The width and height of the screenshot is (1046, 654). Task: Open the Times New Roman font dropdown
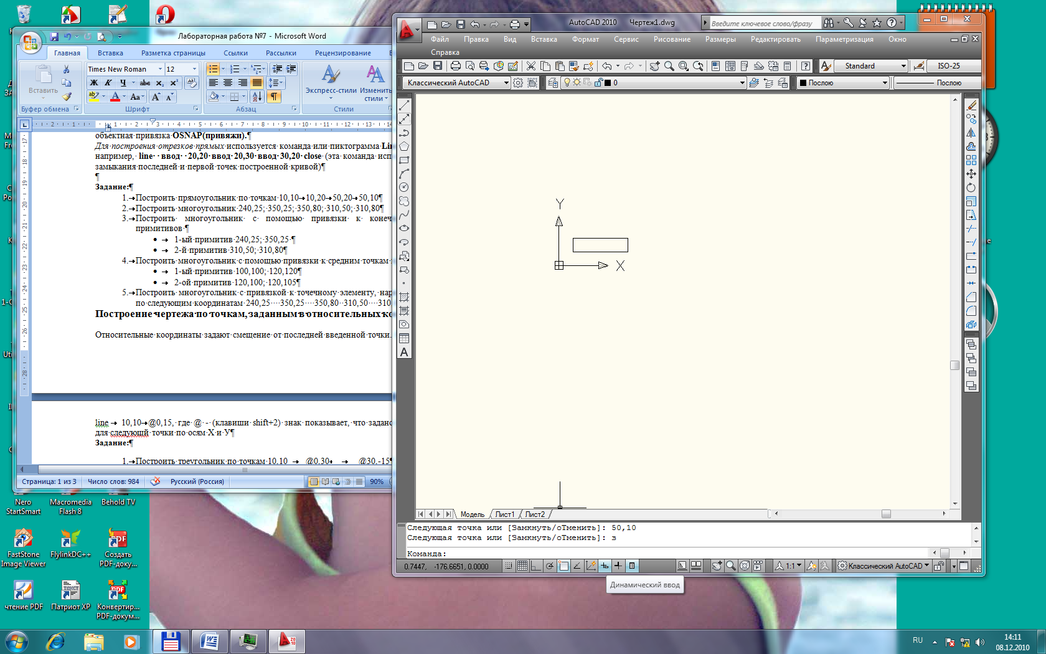coord(160,69)
